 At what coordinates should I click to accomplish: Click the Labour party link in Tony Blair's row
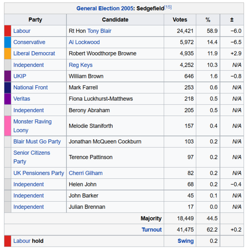pos(22,31)
